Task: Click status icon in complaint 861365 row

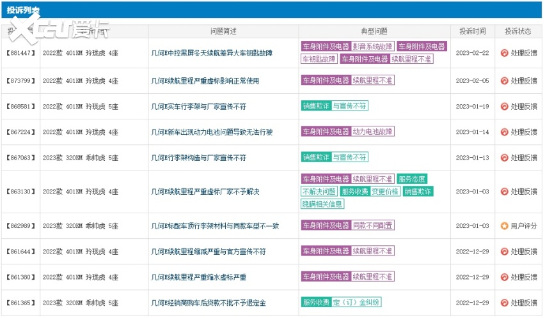Action: coord(504,303)
